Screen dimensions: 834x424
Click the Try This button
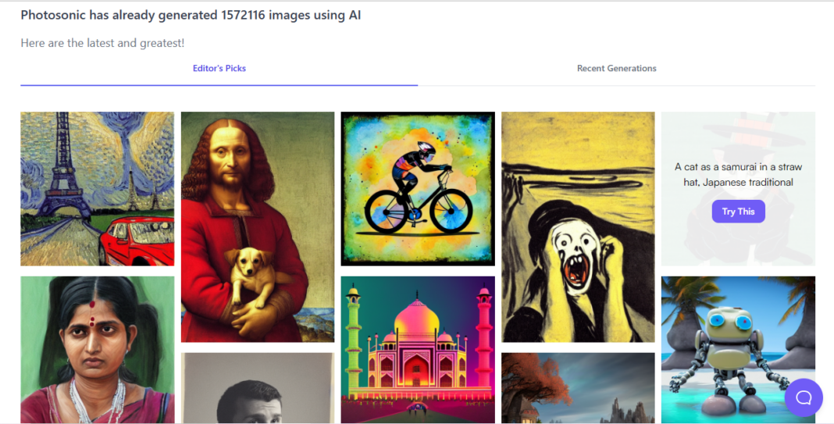coord(738,212)
